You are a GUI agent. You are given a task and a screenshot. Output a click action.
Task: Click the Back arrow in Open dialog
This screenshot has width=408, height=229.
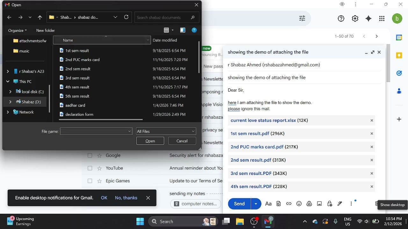(x=9, y=17)
